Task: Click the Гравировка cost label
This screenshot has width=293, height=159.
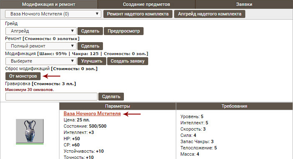Action: [41, 84]
